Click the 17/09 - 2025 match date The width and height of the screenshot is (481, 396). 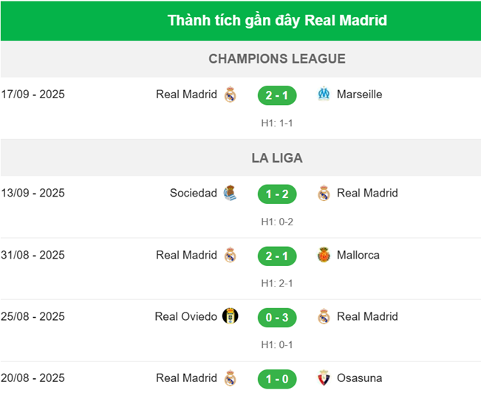(x=33, y=95)
